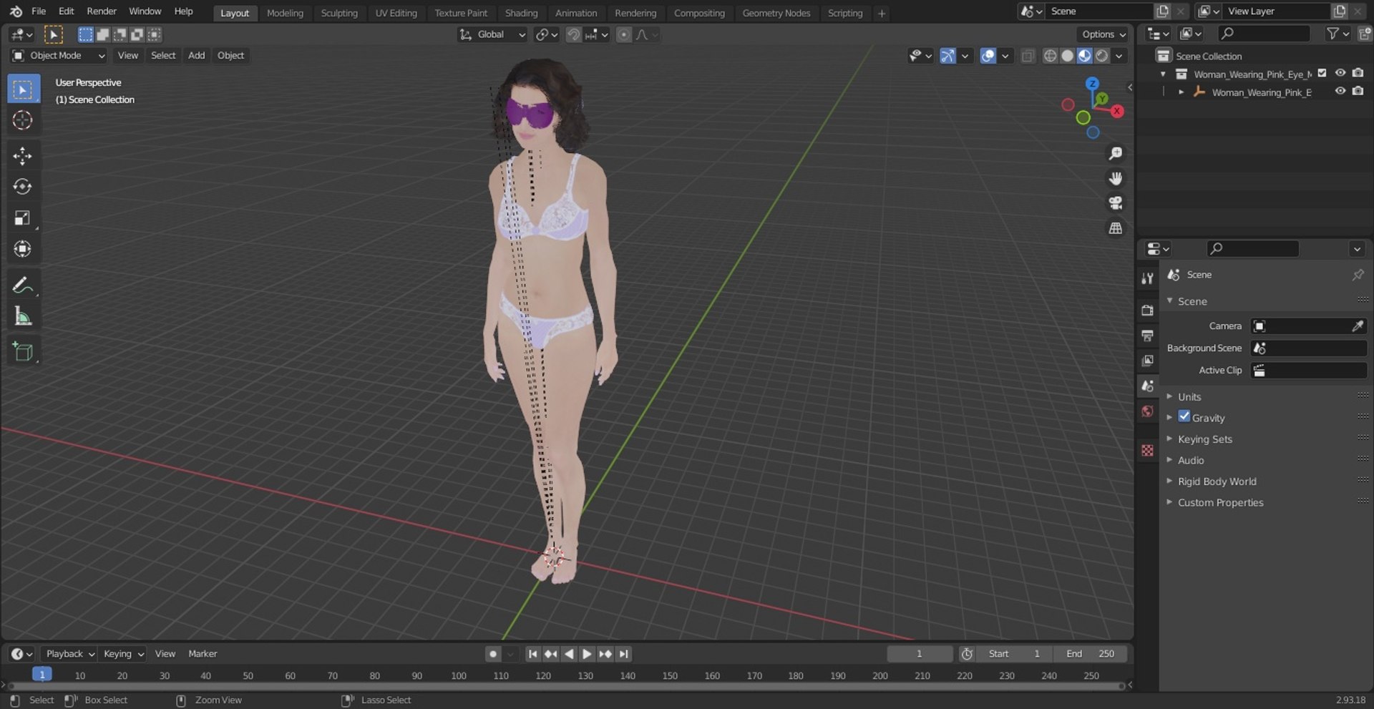The image size is (1374, 709).
Task: Switch to rendered viewport shading
Action: click(1102, 56)
